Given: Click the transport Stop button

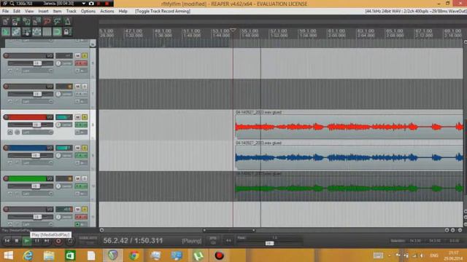Looking at the screenshot, I should click(x=17, y=241).
